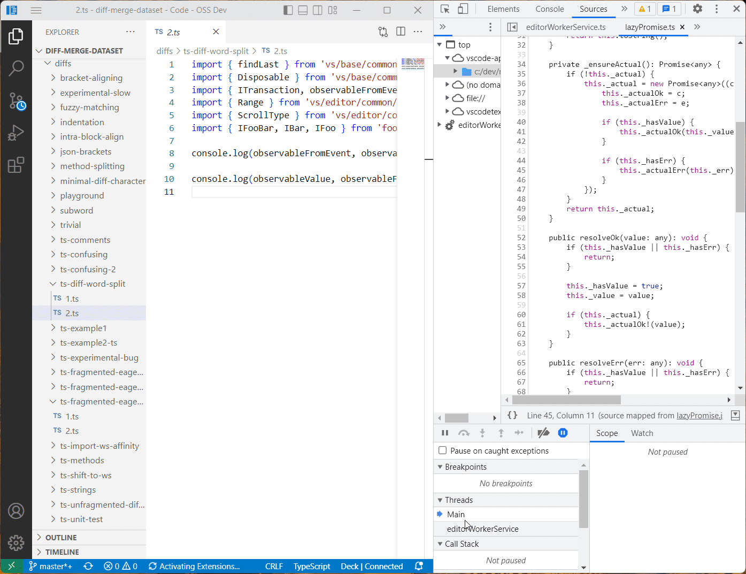Step out of current function
Image resolution: width=746 pixels, height=574 pixels.
[x=501, y=433]
